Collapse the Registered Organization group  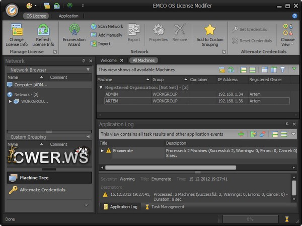click(100, 87)
